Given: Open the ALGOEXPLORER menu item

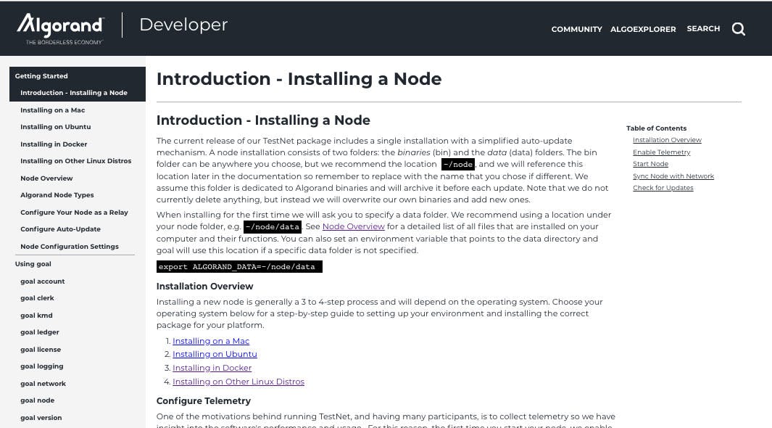Looking at the screenshot, I should pyautogui.click(x=643, y=29).
